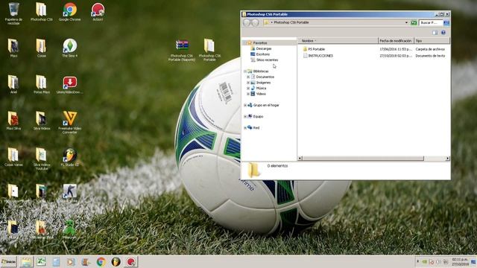Expand the Red tree node
The image size is (477, 268).
245,128
